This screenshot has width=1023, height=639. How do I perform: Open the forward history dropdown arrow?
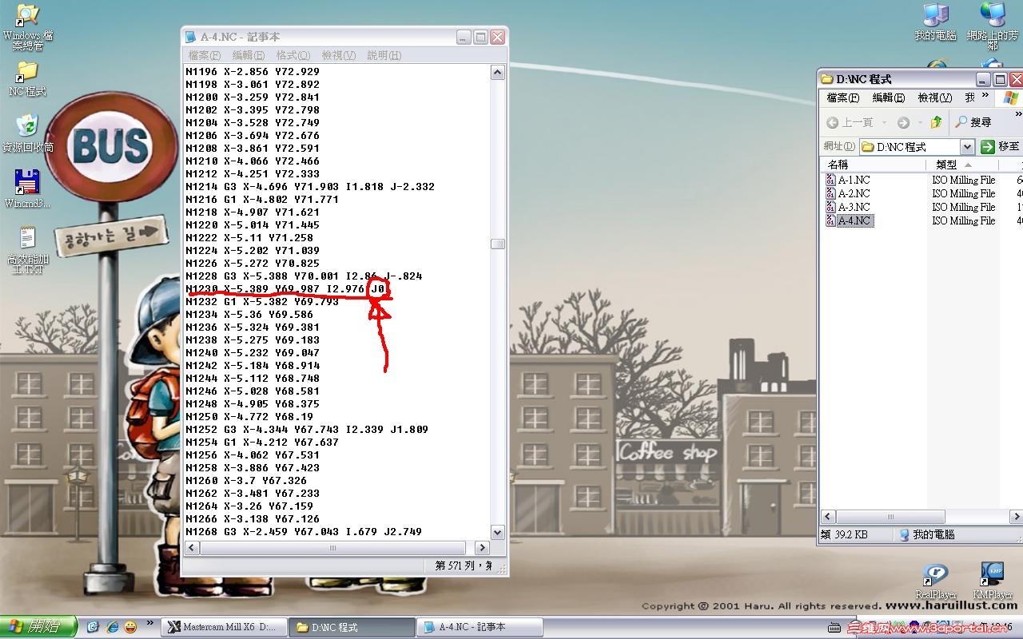pos(919,122)
